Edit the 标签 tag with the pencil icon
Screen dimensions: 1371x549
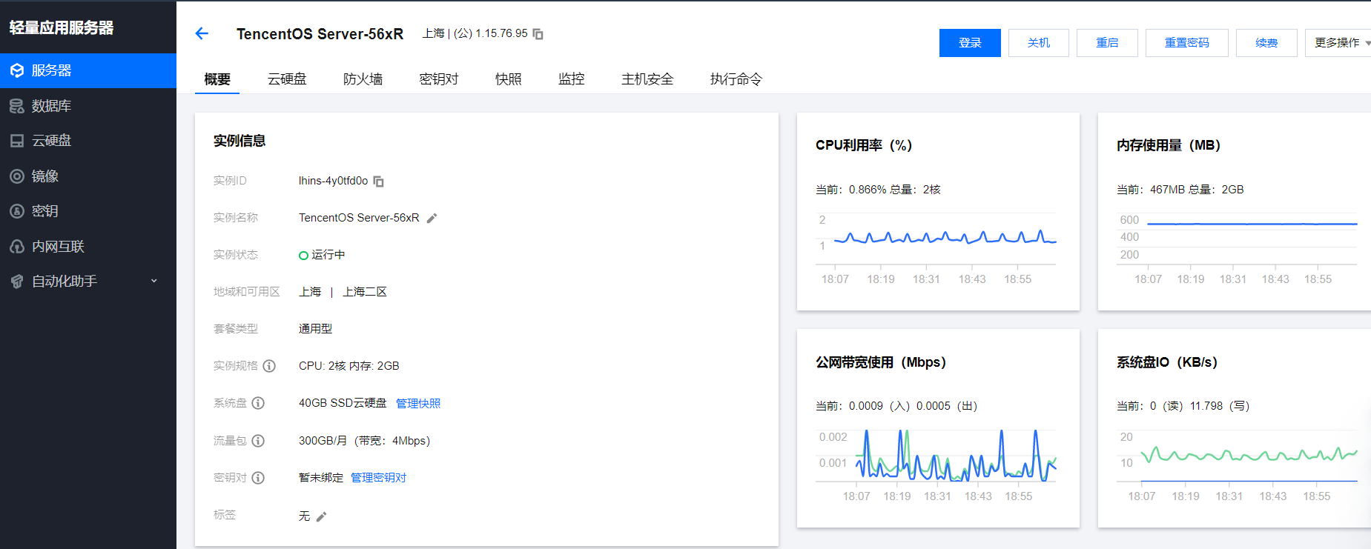click(321, 516)
